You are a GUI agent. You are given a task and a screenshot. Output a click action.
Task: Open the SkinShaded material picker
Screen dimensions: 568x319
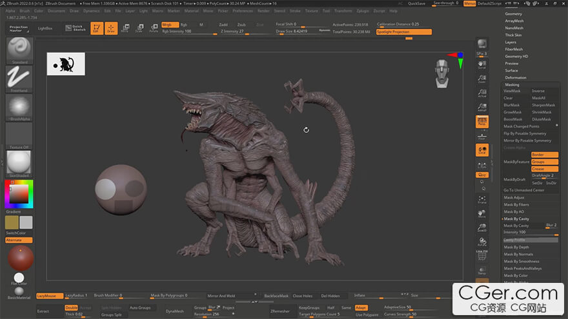(19, 164)
